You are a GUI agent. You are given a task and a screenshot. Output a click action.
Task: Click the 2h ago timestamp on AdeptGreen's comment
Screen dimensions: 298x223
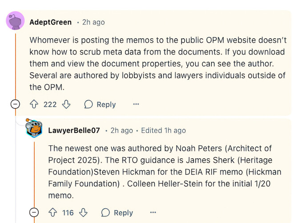(93, 22)
